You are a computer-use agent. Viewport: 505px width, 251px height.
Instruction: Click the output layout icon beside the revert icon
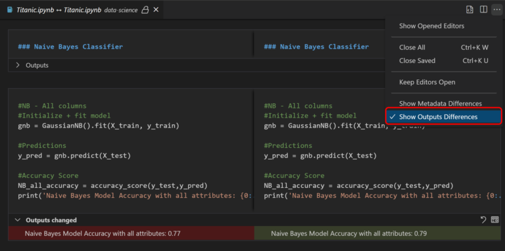tap(494, 219)
